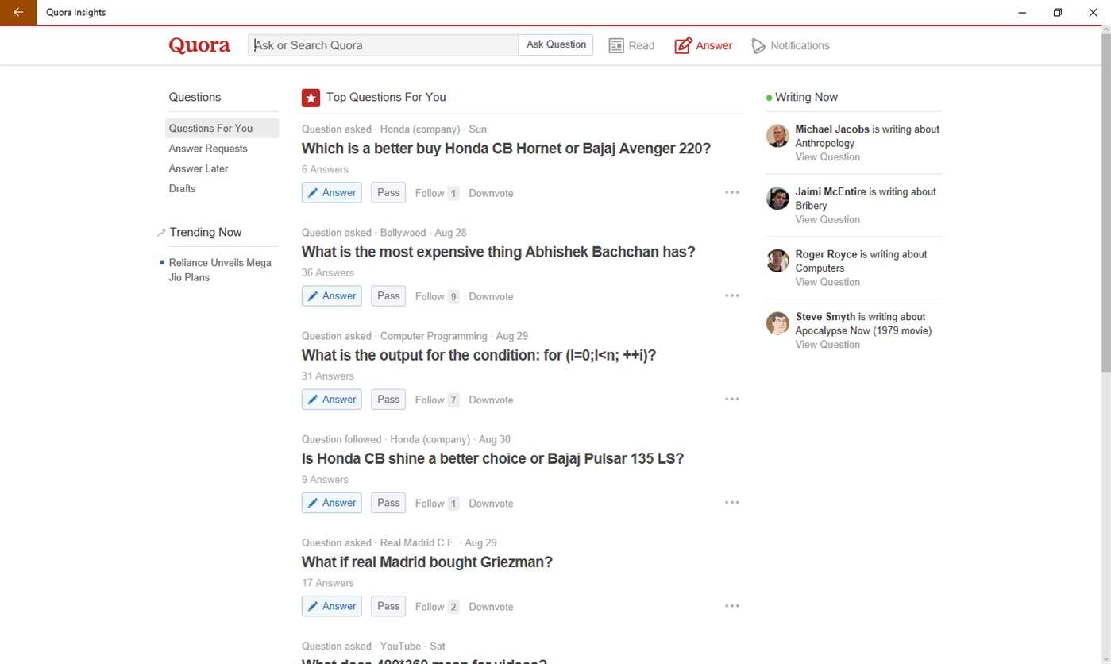
Task: Click the red star Top Questions icon
Action: pyautogui.click(x=311, y=98)
